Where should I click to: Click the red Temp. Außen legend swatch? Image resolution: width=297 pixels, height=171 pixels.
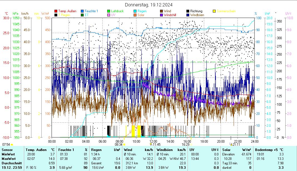56,11
